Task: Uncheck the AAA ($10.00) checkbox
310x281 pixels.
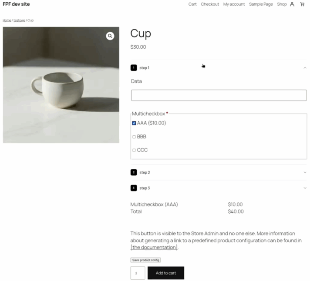Action: click(134, 123)
